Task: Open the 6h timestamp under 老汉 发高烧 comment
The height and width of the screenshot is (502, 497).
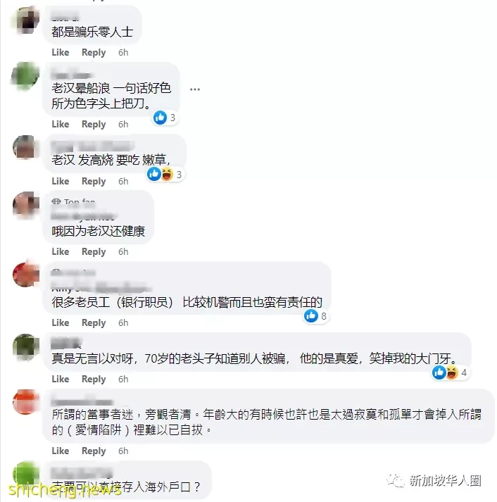Action: pos(123,181)
